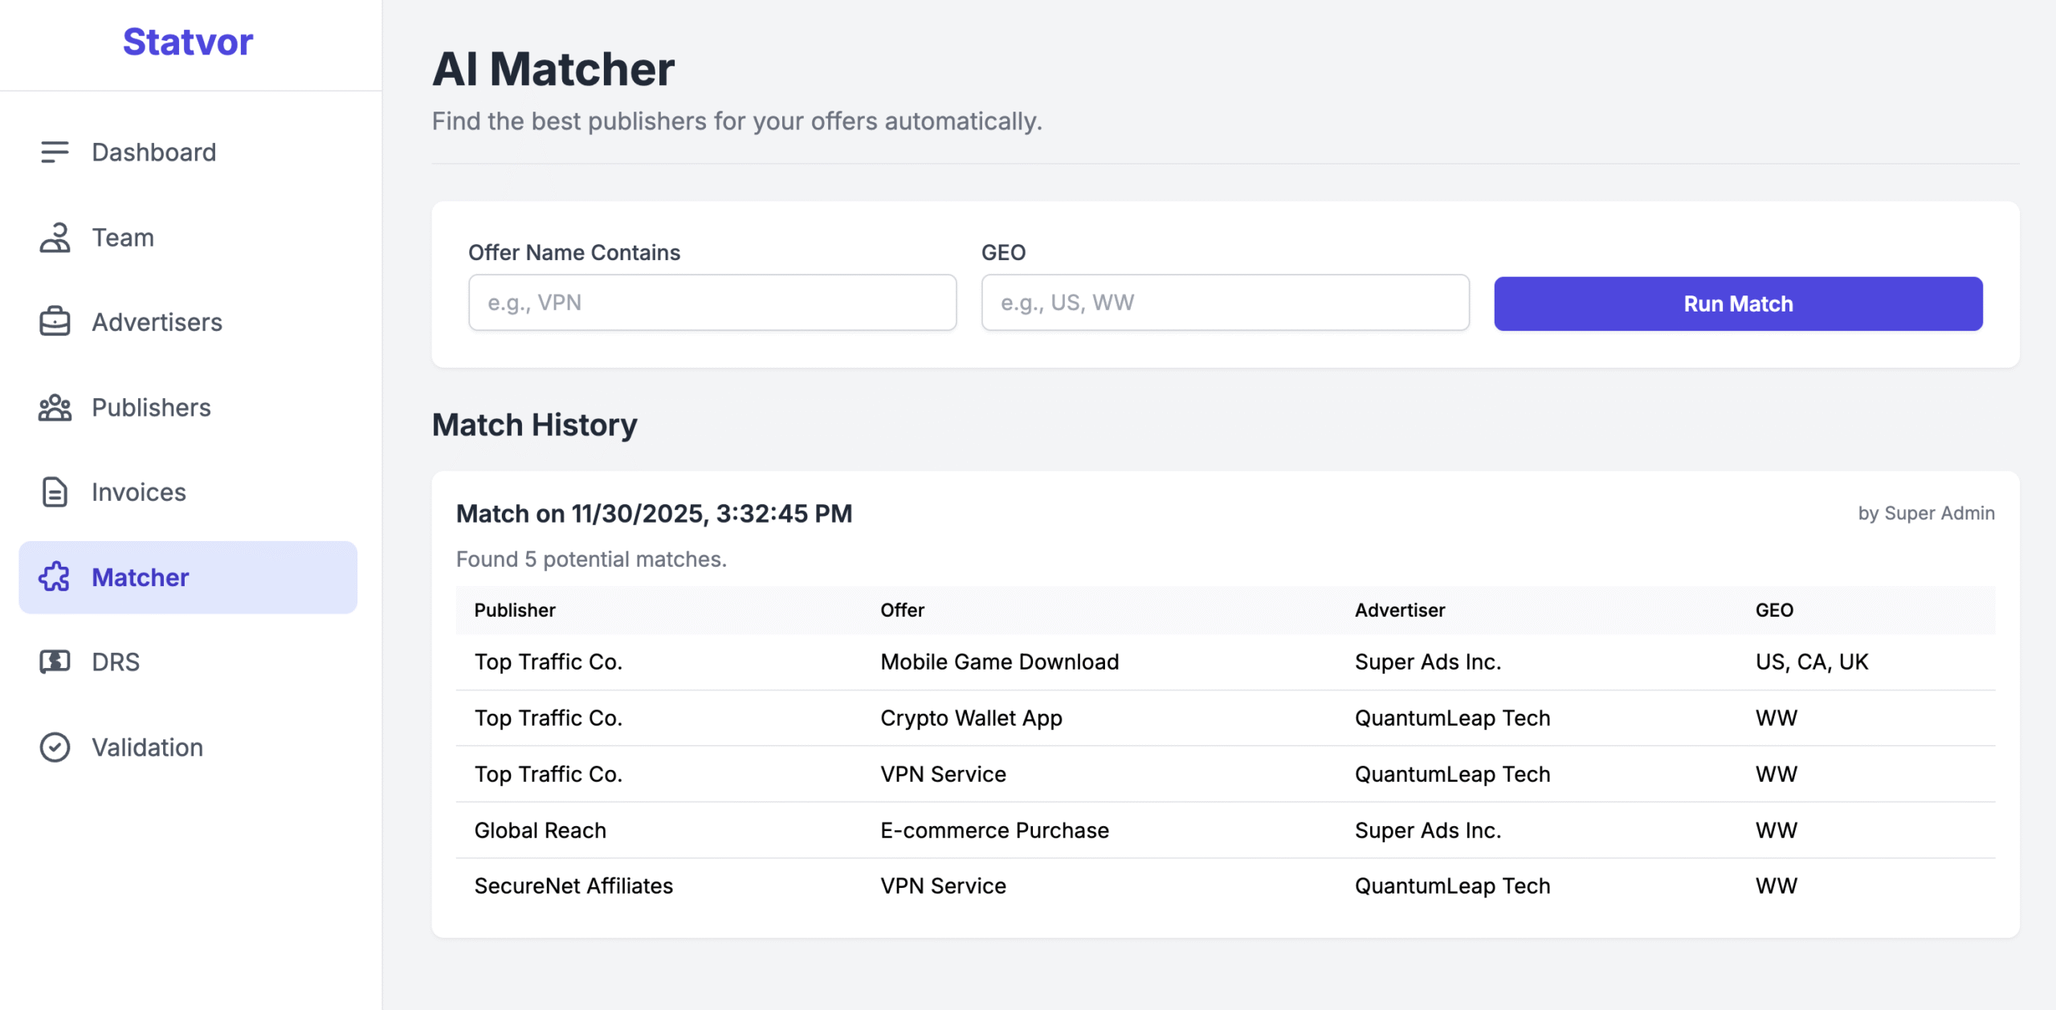Navigate to the Validation section

tap(148, 747)
